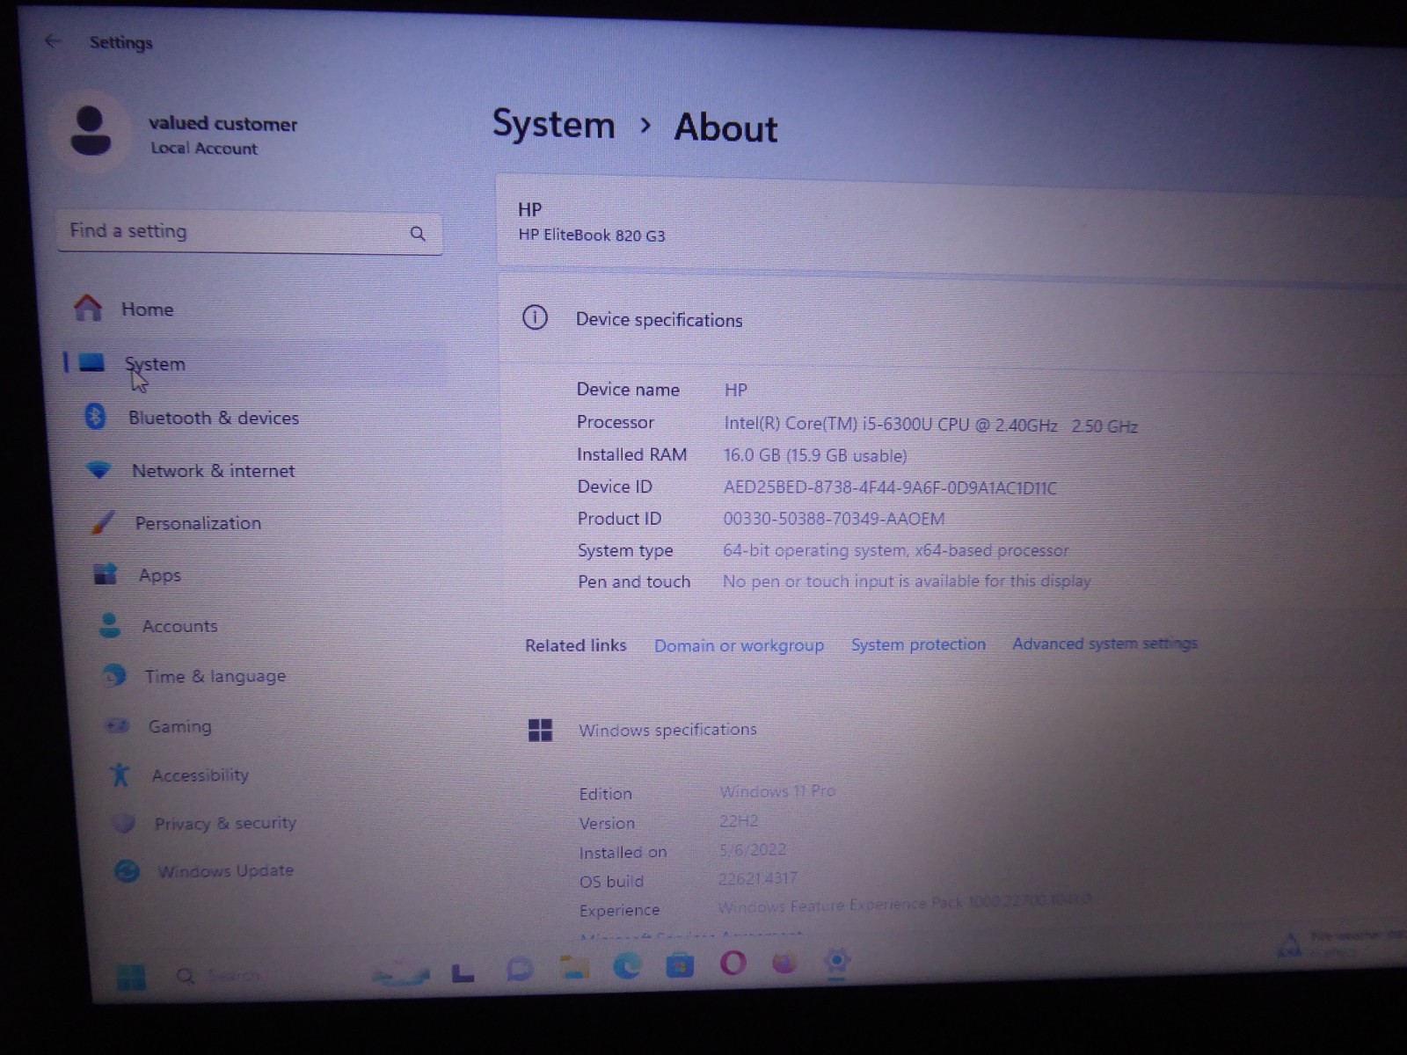Click the Device specifications info icon
Screen dimensions: 1407x1055
point(535,316)
